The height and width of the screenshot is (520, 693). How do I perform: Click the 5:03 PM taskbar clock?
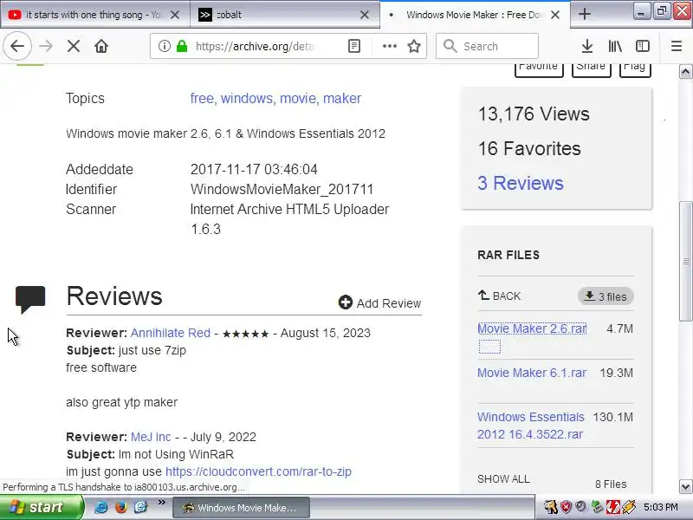coord(661,507)
